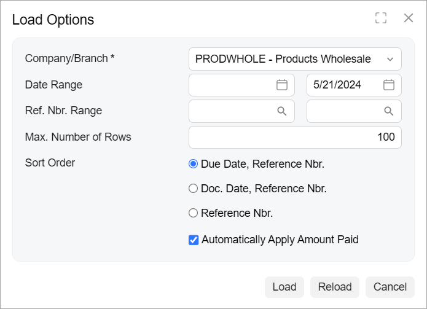Open calendar for start date field
The height and width of the screenshot is (309, 427).
tap(282, 85)
